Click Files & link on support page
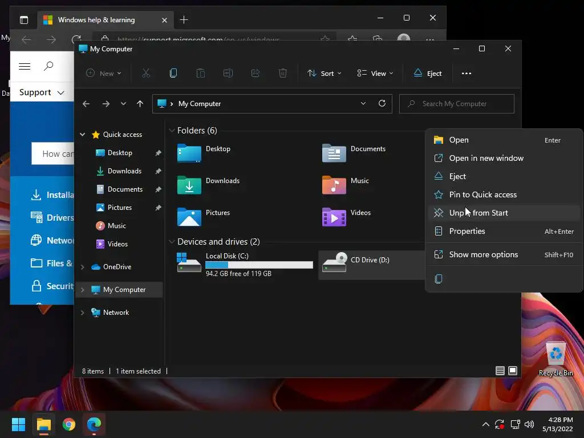Viewport: 584px width, 438px height. [x=51, y=263]
